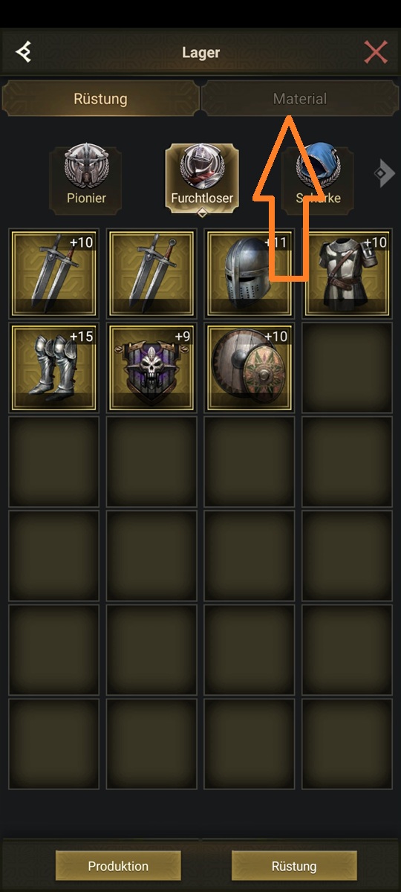Select the +9 skull shield

tap(151, 366)
